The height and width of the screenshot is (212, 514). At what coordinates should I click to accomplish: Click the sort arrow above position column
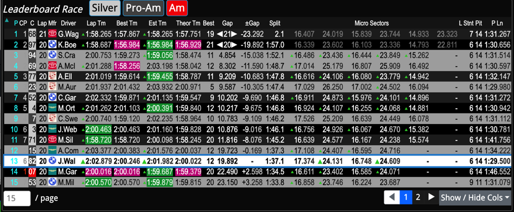[x=7, y=20]
